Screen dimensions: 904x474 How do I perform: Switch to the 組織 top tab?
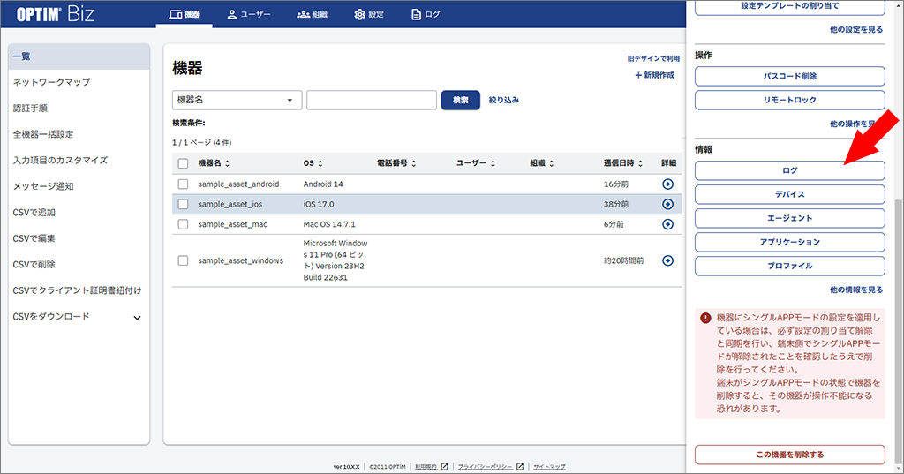312,14
